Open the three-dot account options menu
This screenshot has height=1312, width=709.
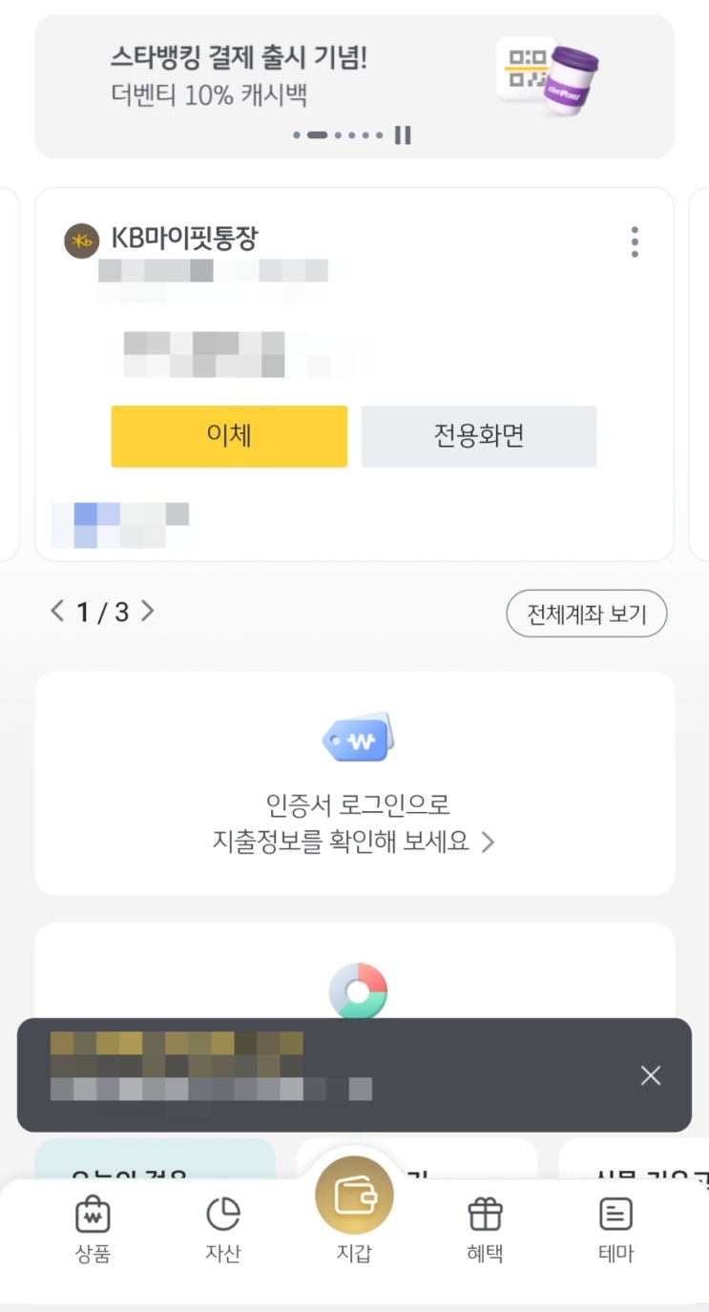[635, 242]
